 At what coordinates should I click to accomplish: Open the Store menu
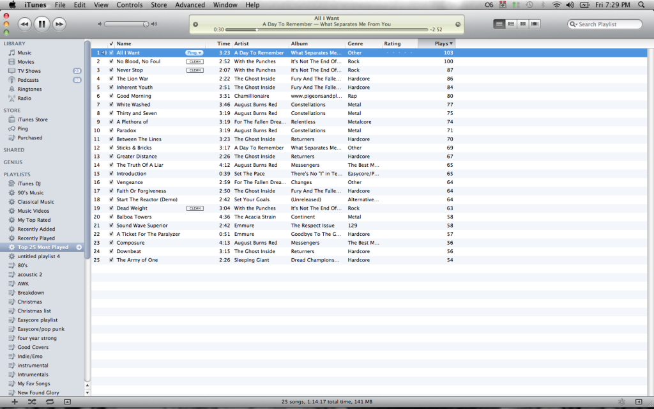coord(159,5)
